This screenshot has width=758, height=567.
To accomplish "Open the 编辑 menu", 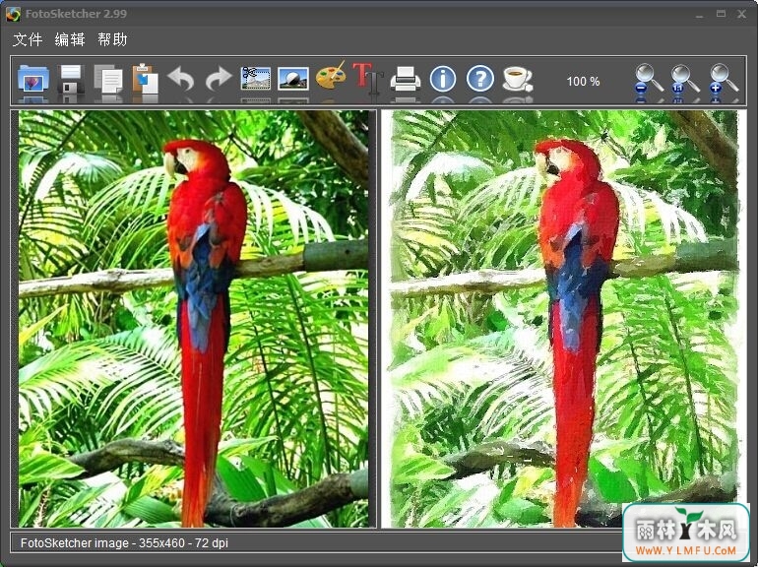I will click(x=70, y=39).
